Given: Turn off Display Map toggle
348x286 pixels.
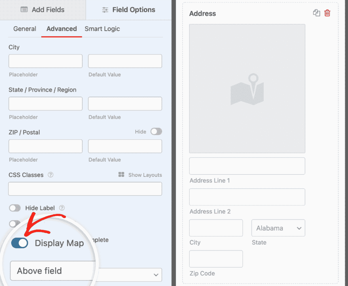Looking at the screenshot, I should point(20,243).
